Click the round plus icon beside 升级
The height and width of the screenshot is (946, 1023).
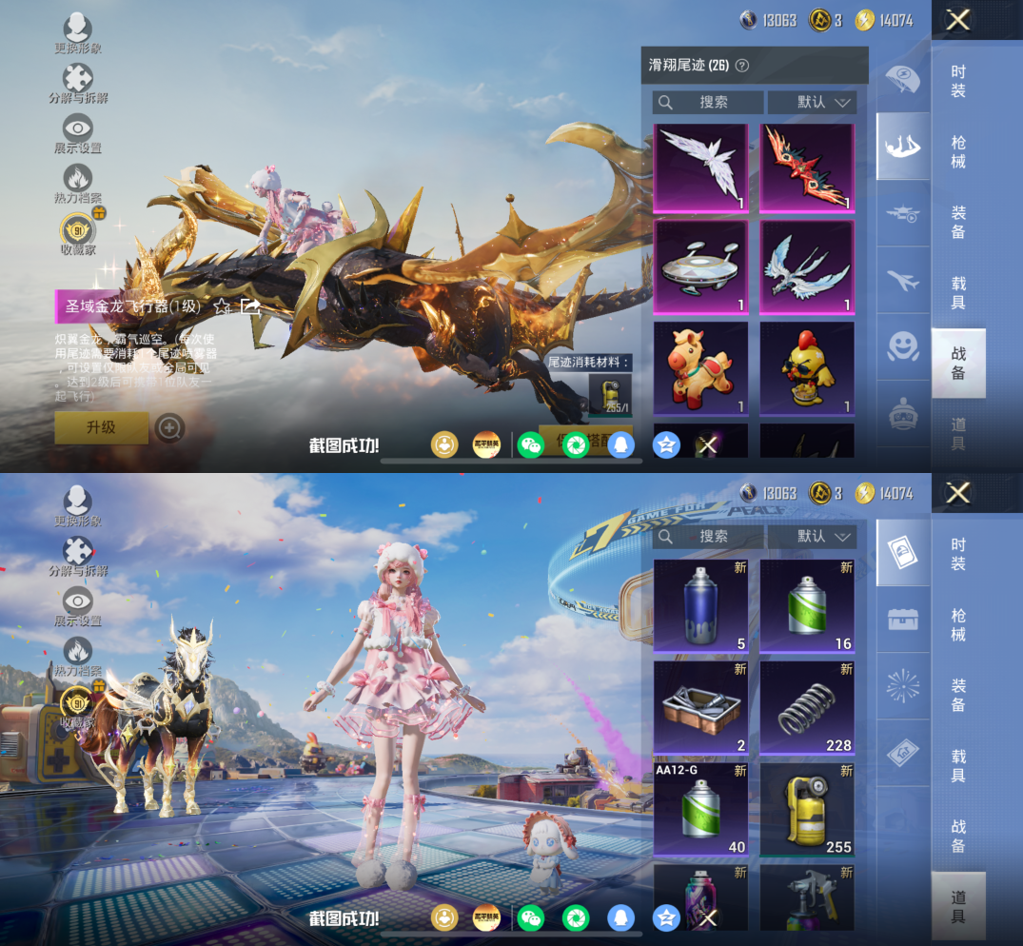click(169, 428)
